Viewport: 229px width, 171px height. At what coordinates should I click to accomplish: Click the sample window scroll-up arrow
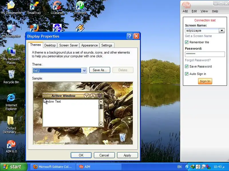click(101, 102)
